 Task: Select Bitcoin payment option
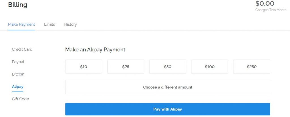coord(18,74)
